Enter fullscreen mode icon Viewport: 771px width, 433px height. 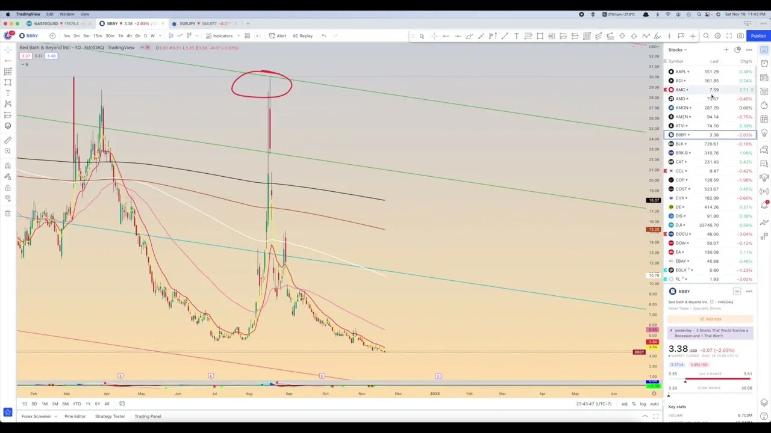click(729, 36)
